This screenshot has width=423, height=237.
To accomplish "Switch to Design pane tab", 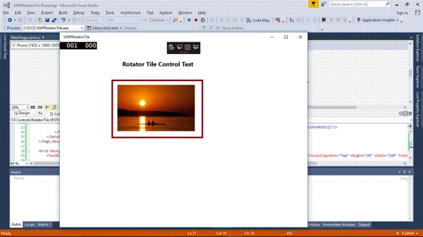I will tap(22, 114).
